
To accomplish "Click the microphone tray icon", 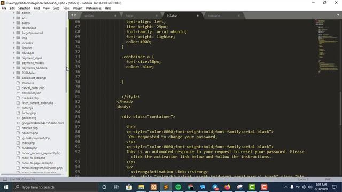I will point(292,187).
